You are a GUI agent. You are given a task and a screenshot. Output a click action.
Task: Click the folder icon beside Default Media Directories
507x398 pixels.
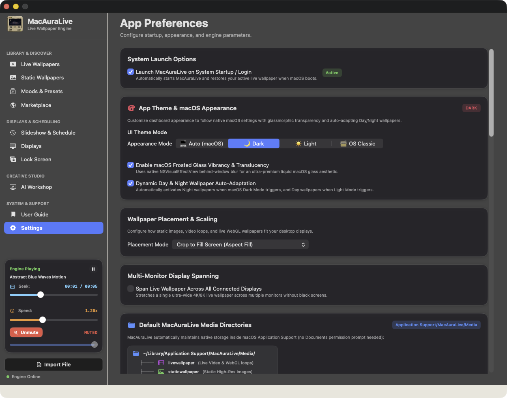(131, 325)
